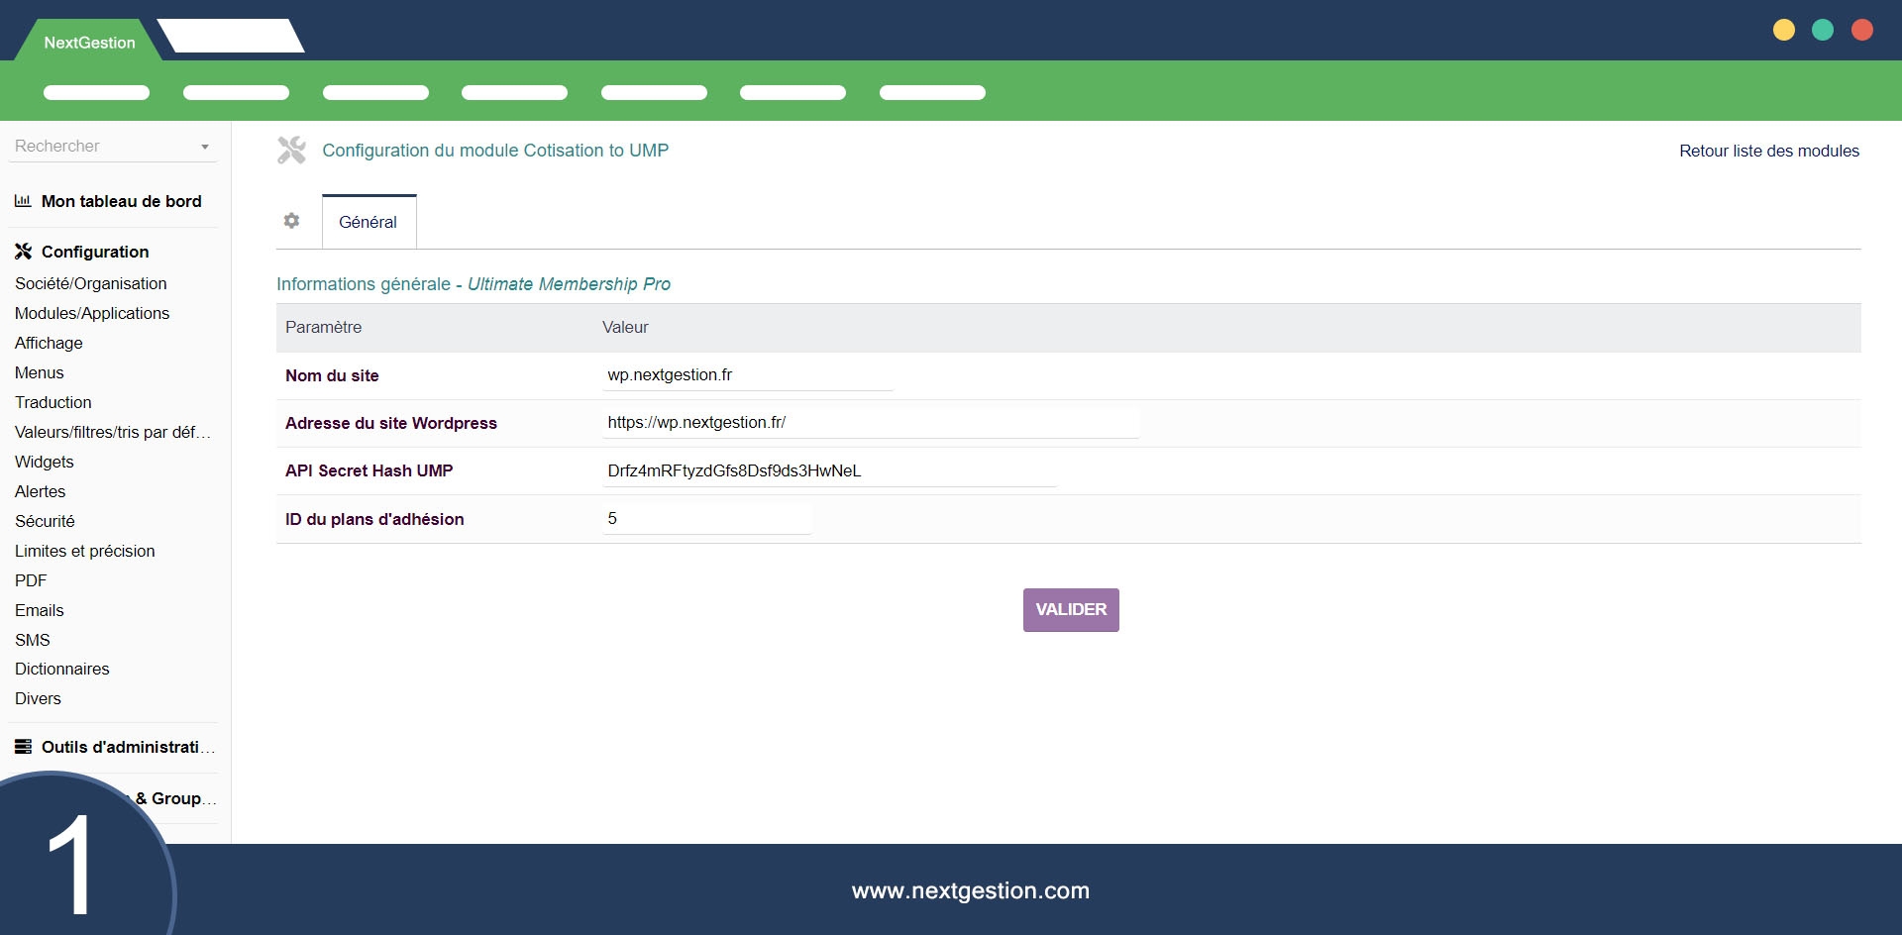The height and width of the screenshot is (935, 1902).
Task: Open the Rechercher dropdown arrow
Action: click(x=205, y=147)
